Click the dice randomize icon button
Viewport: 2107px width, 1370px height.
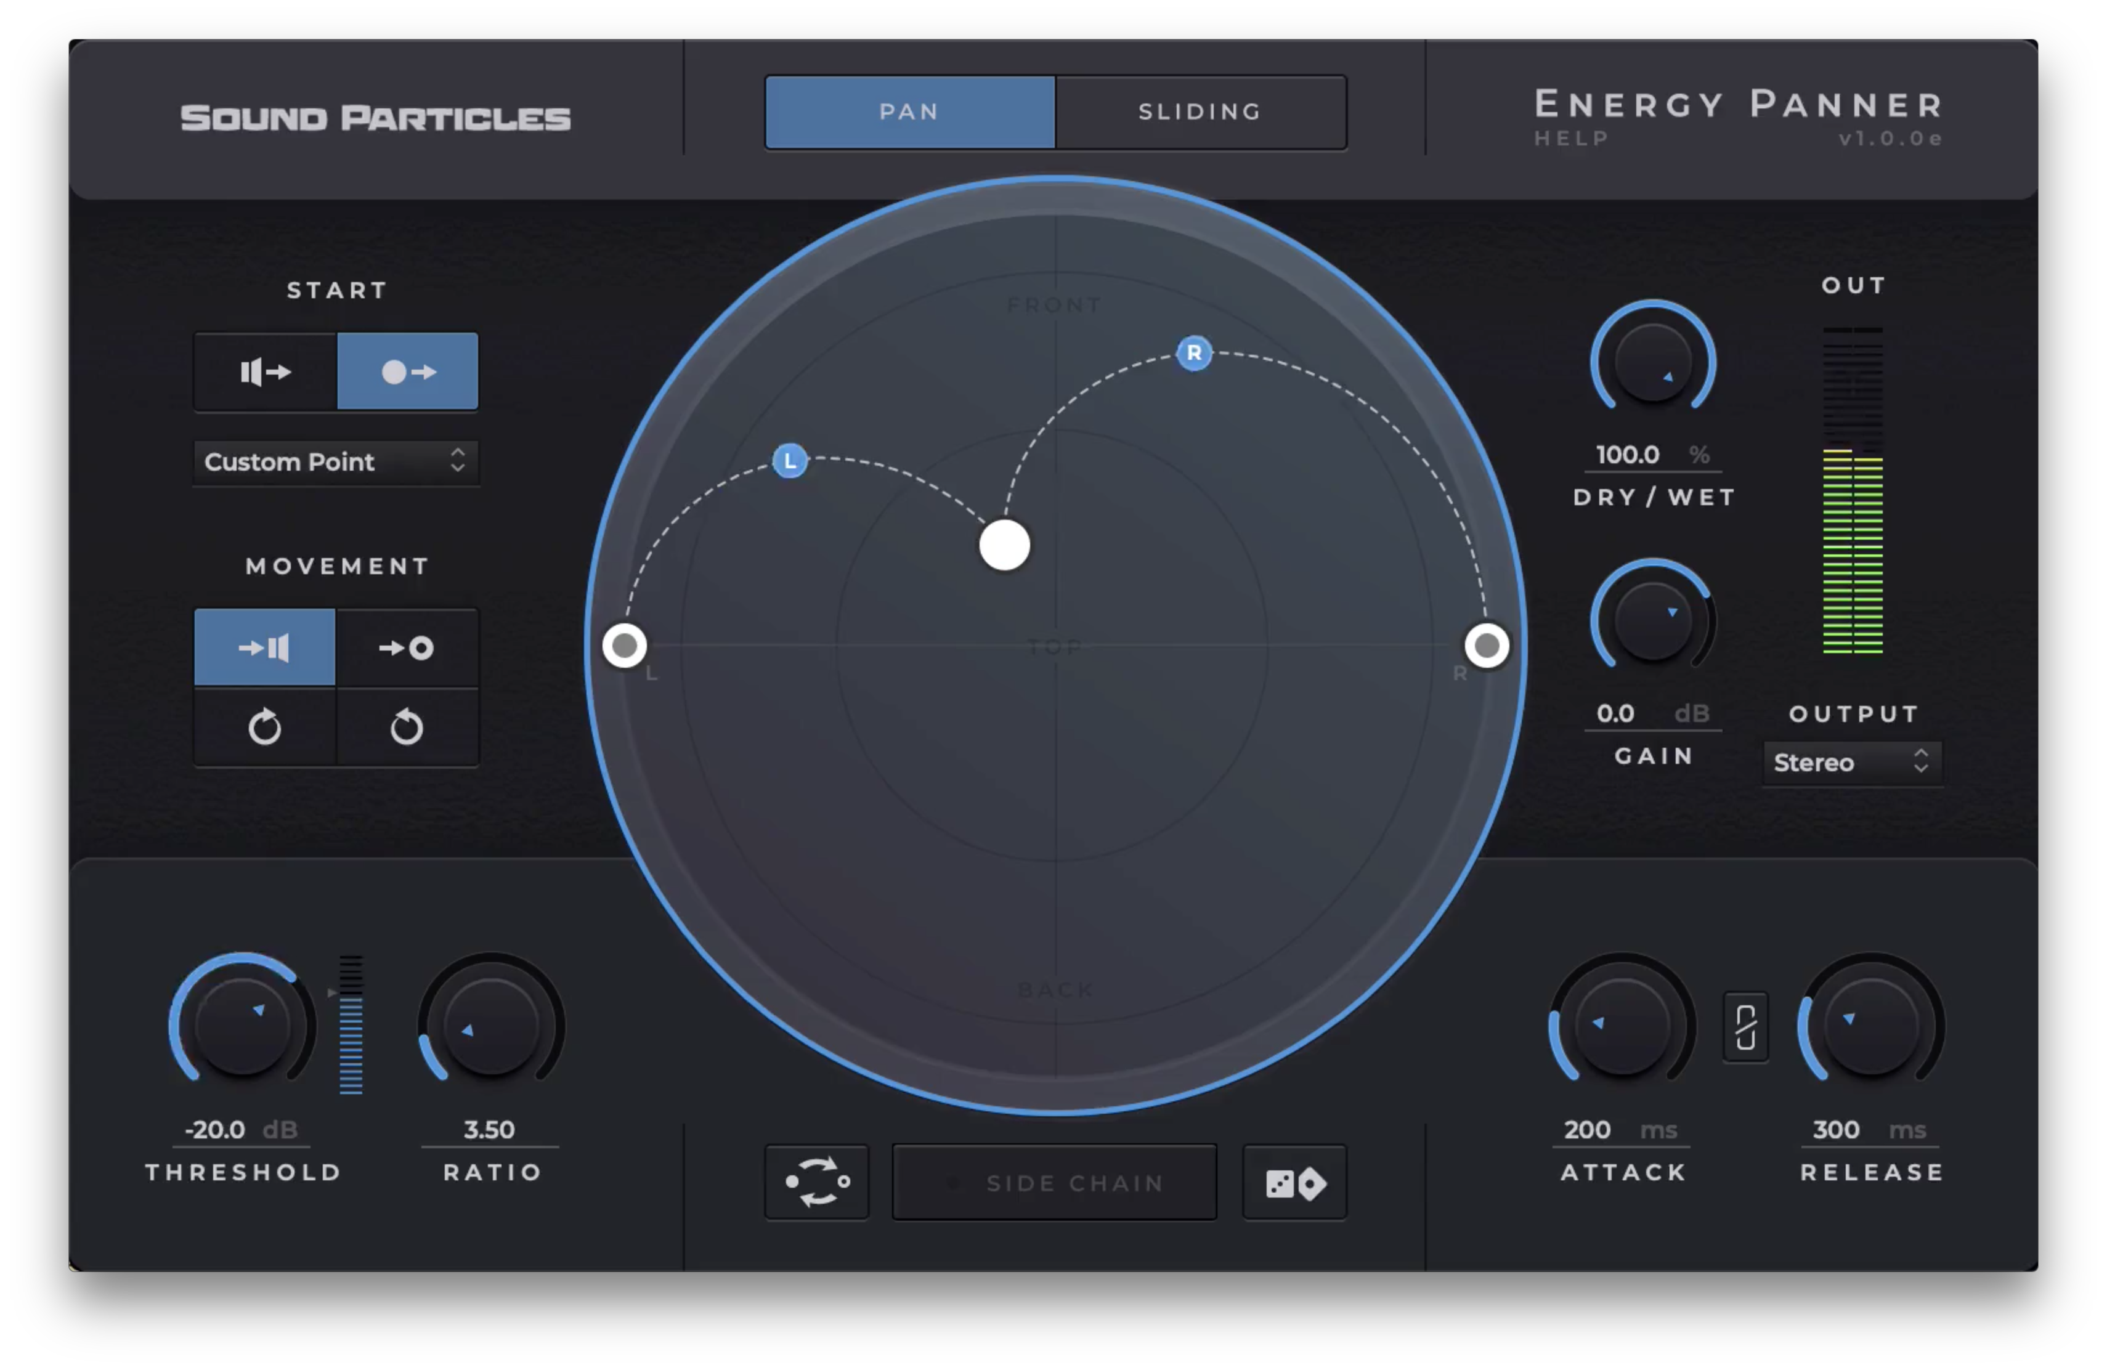[1294, 1182]
